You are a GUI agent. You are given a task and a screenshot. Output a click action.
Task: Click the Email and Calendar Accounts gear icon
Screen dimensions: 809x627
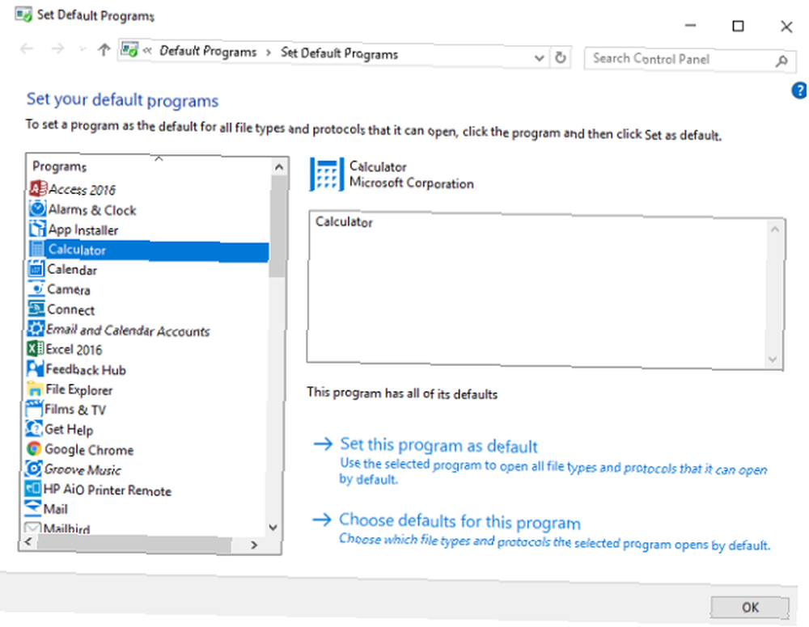point(36,328)
